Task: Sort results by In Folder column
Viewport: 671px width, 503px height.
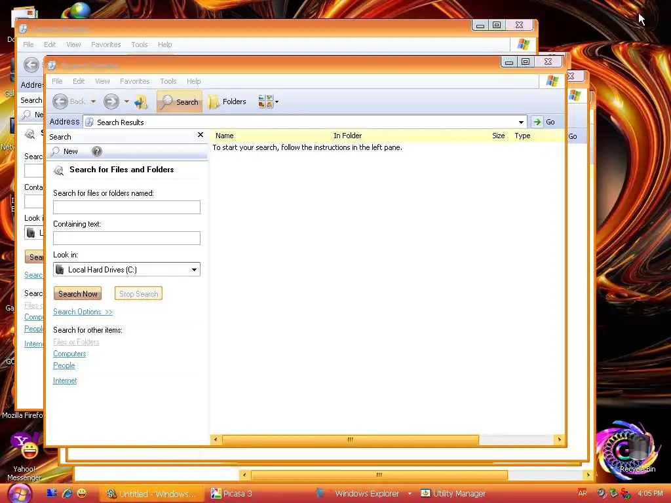Action: coord(347,136)
